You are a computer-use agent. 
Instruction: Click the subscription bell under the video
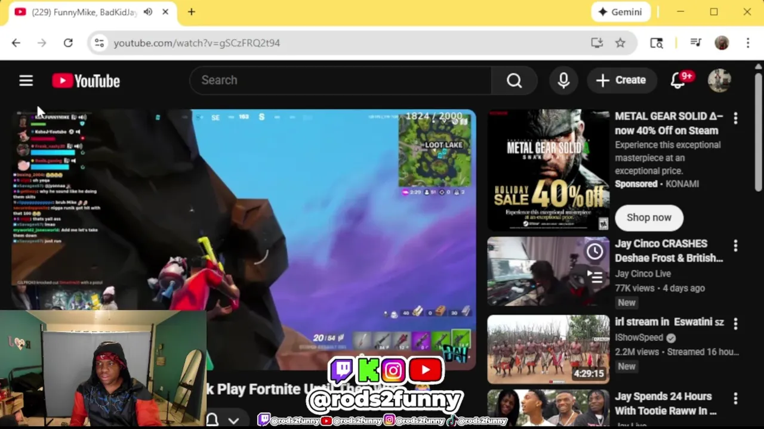[x=212, y=421]
